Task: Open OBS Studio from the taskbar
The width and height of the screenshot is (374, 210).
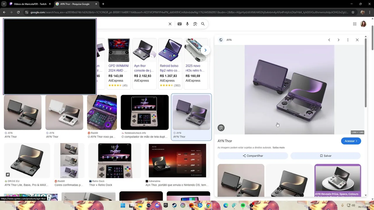Action: pyautogui.click(x=251, y=205)
